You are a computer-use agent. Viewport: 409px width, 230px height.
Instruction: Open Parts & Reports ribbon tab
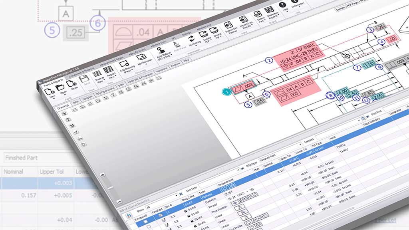pyautogui.click(x=53, y=83)
